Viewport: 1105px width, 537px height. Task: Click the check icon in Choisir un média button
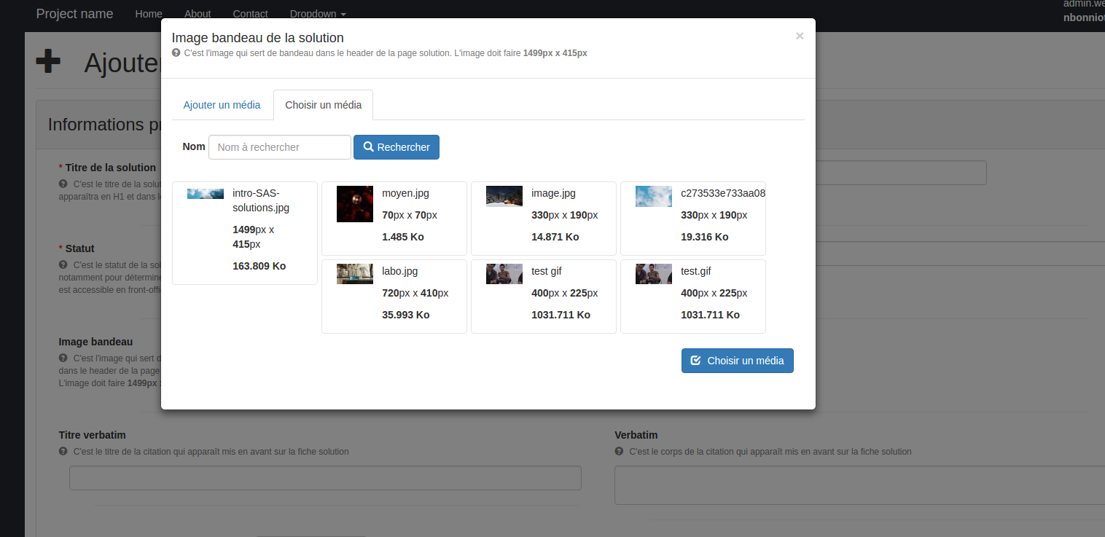pos(695,360)
